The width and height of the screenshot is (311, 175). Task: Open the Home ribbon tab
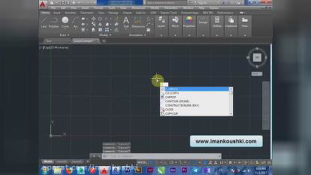[45, 13]
